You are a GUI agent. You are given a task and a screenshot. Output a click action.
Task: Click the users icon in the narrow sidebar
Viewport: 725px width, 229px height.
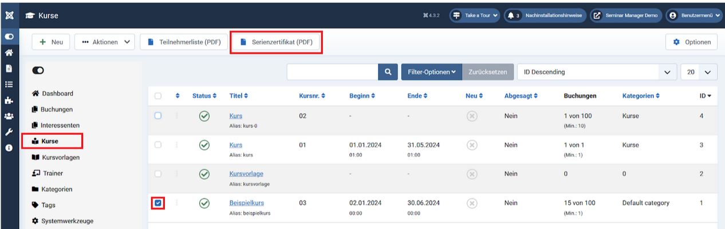pyautogui.click(x=9, y=115)
